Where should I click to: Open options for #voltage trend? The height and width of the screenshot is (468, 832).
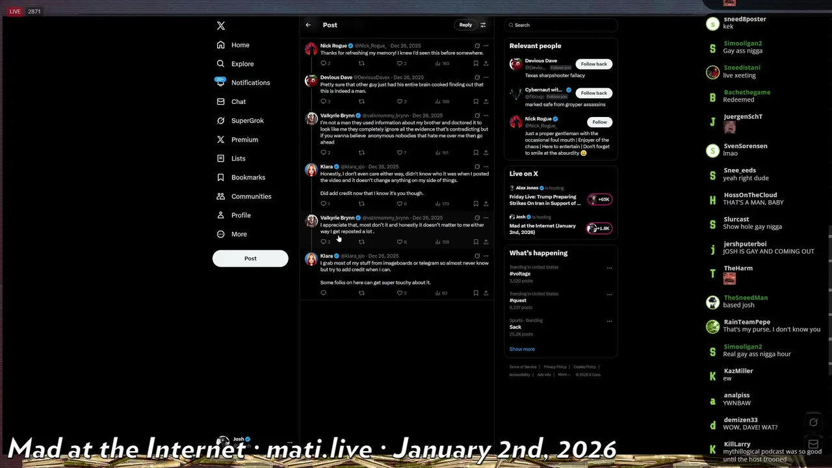609,268
